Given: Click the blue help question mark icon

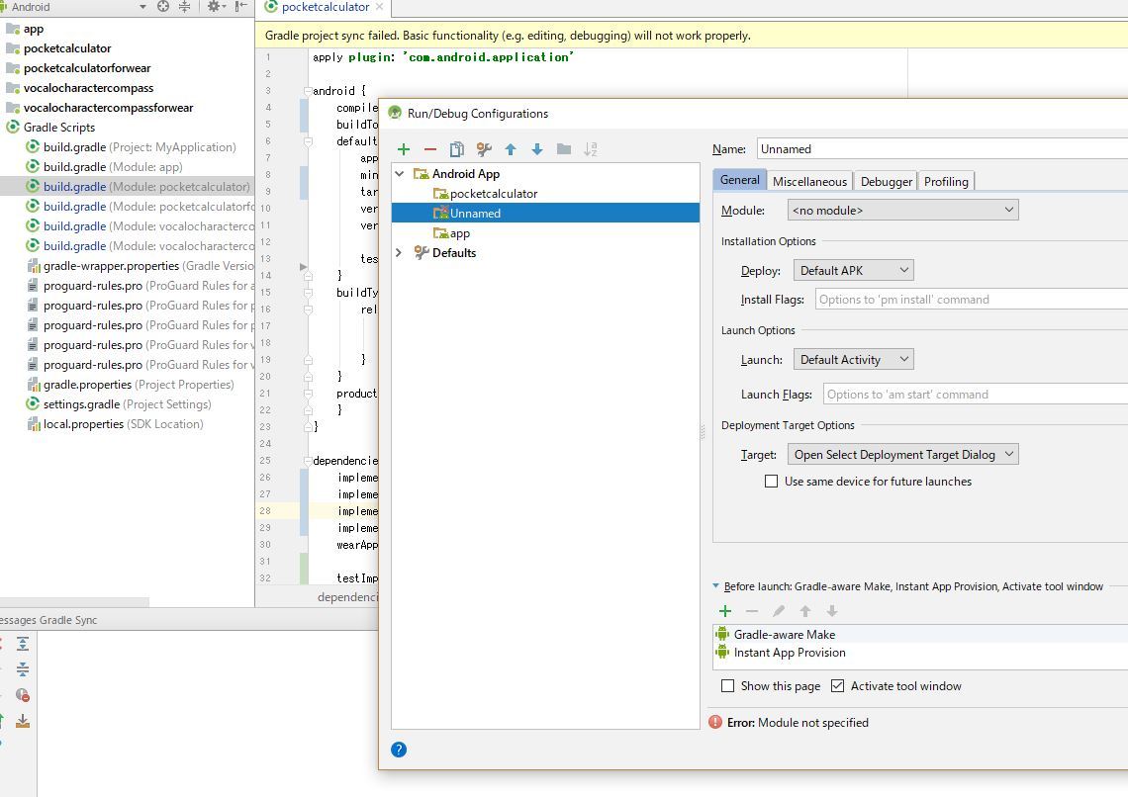Looking at the screenshot, I should pos(399,750).
